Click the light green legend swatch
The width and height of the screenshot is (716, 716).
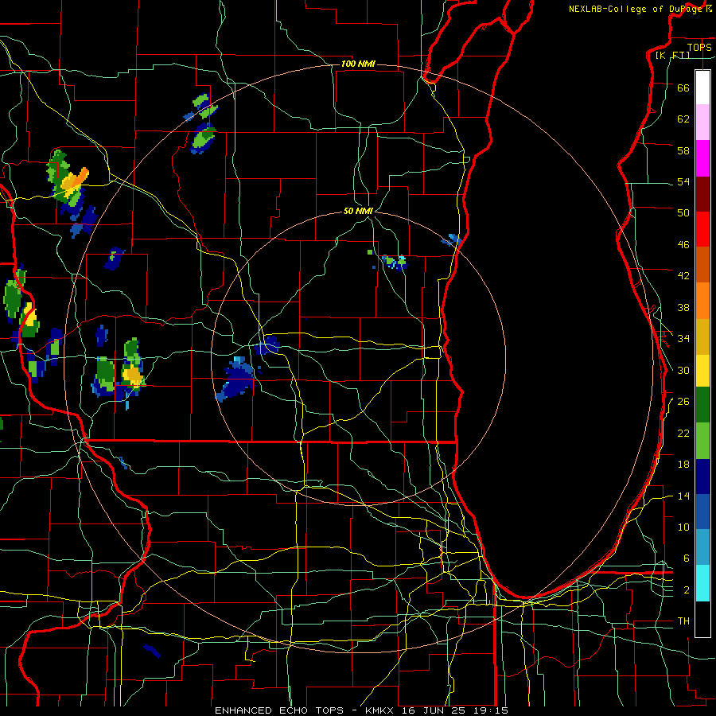coord(702,441)
